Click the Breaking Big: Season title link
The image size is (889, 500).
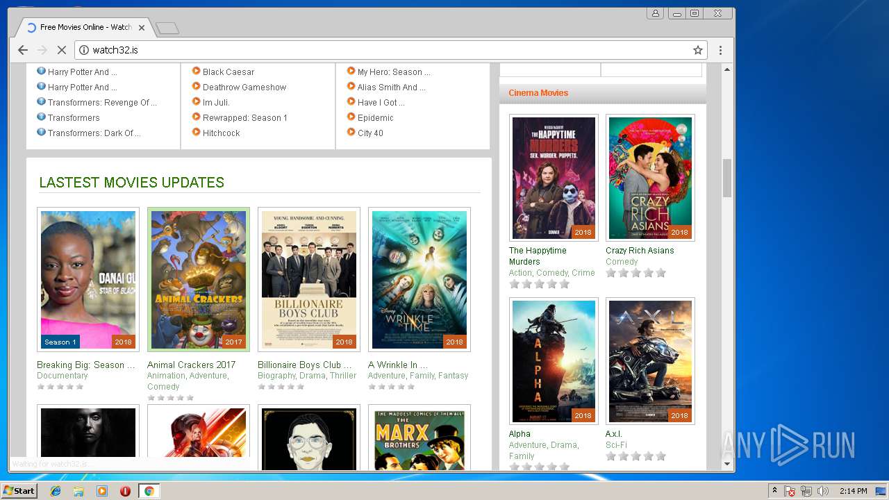point(86,365)
